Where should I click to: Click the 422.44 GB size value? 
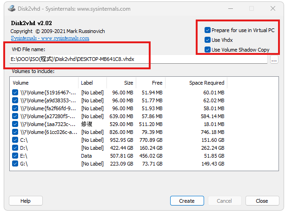click(122, 148)
